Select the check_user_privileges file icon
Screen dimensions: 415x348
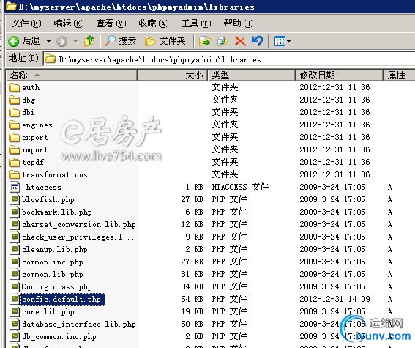15,237
